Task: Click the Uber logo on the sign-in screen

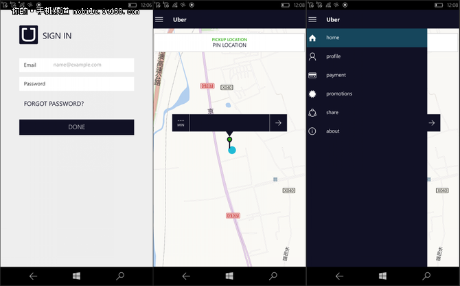Action: (x=30, y=35)
